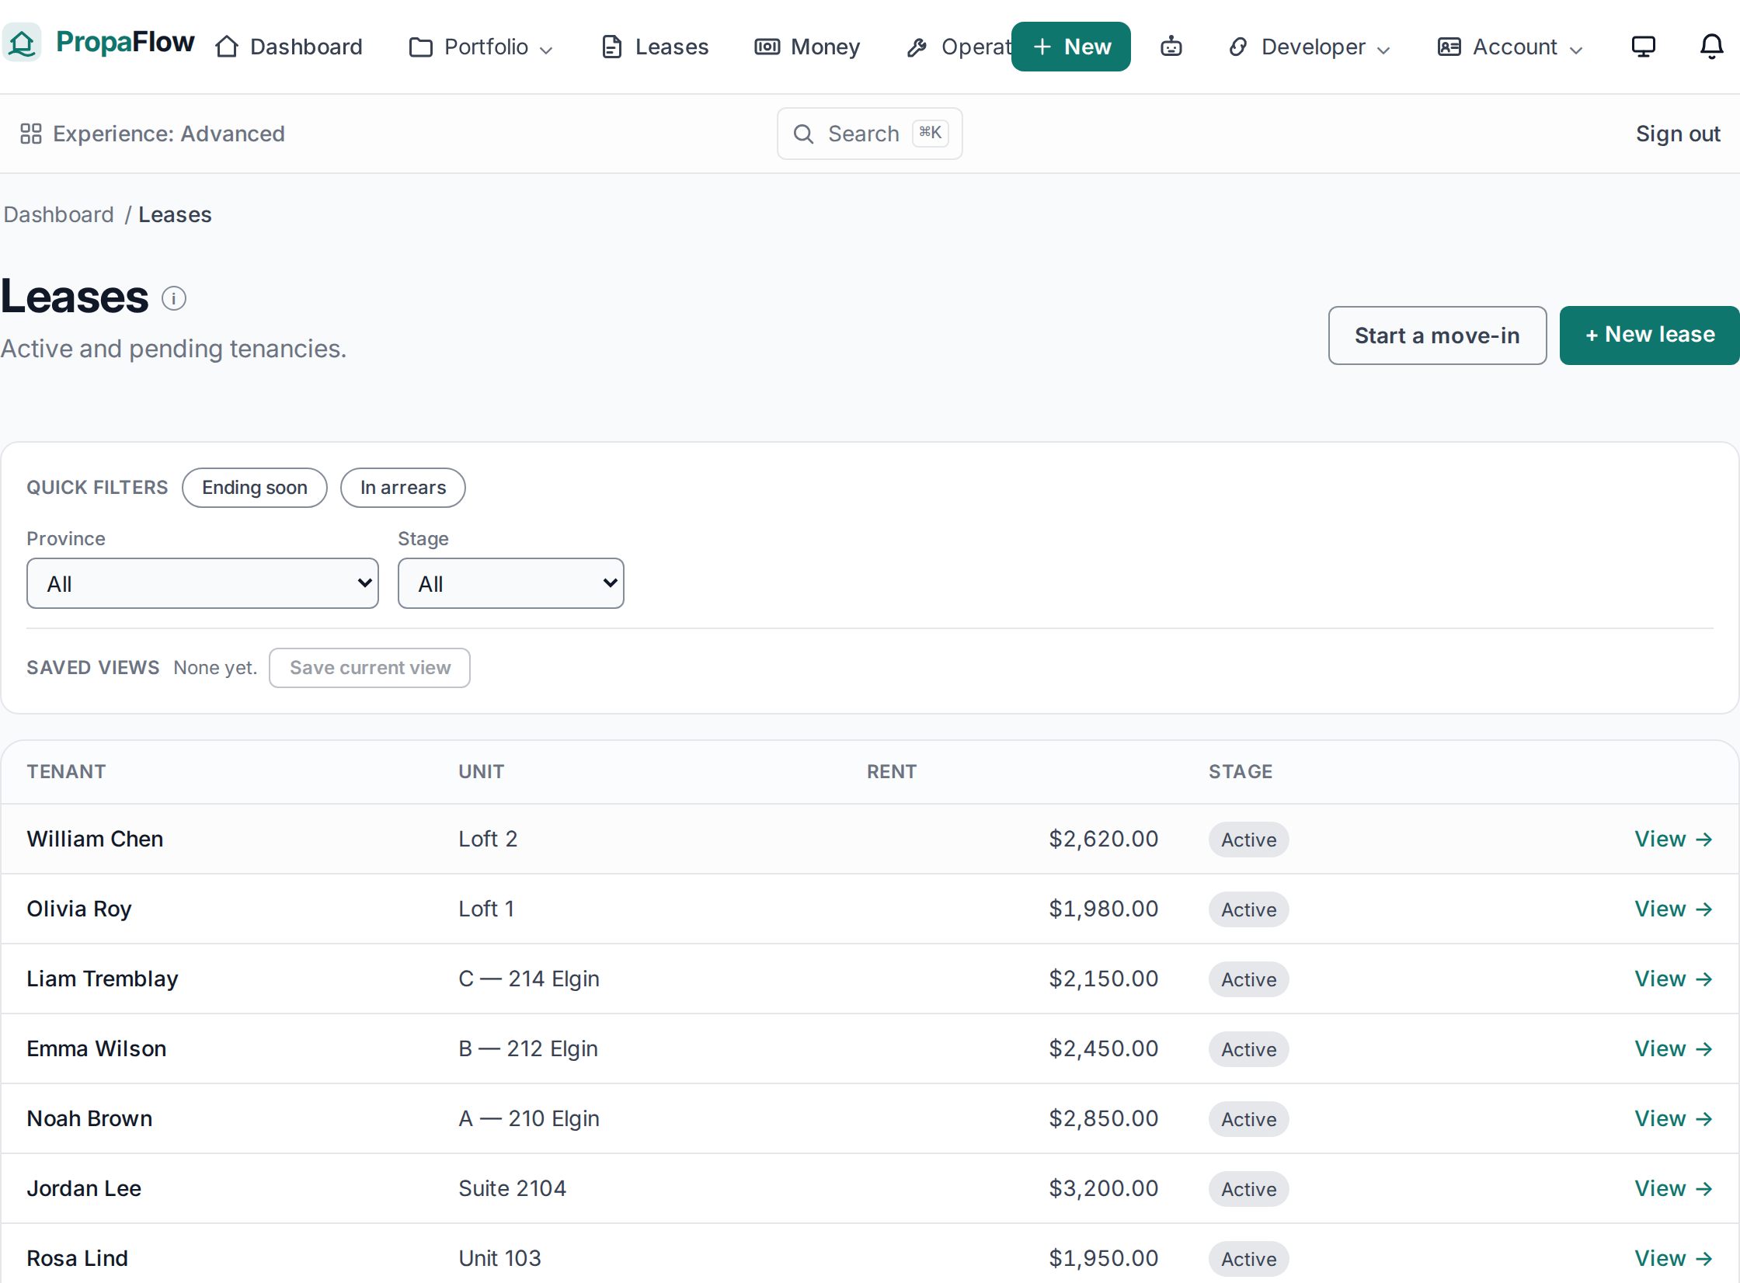Click the ⌘K shortcut badge

(x=931, y=133)
